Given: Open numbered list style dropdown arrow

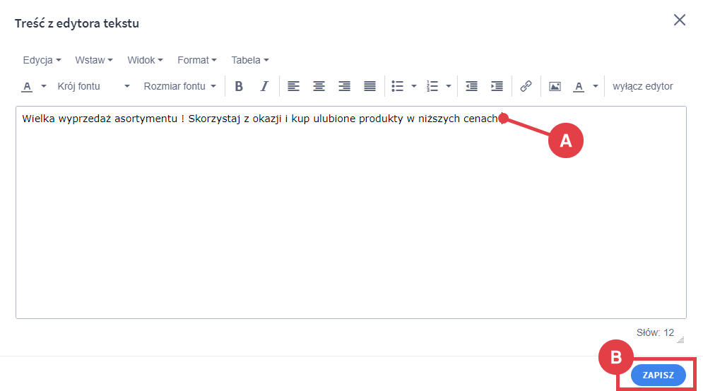Looking at the screenshot, I should (x=449, y=86).
